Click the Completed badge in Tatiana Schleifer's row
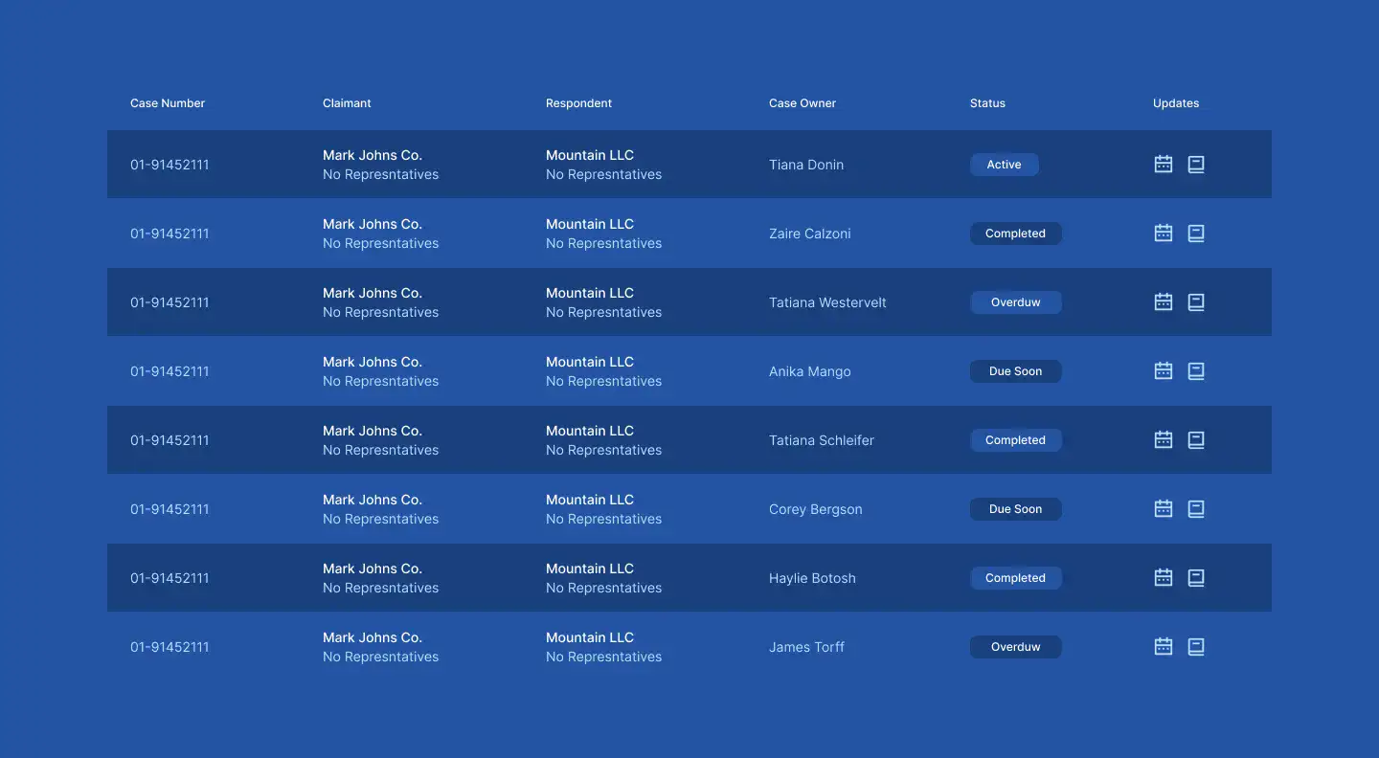This screenshot has width=1379, height=758. [x=1016, y=440]
